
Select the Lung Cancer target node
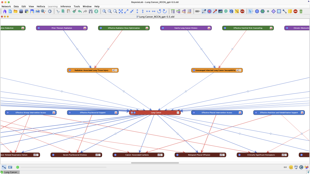155,113
